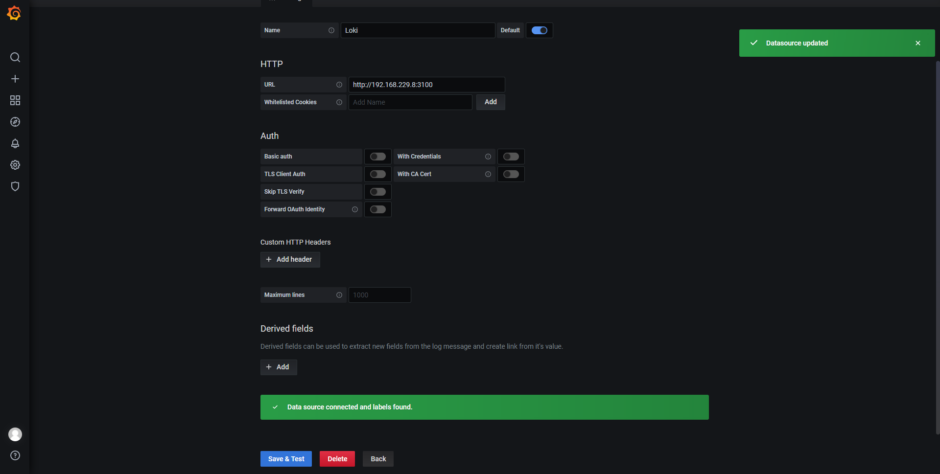
Task: Open the Server Admin shield icon
Action: click(15, 186)
